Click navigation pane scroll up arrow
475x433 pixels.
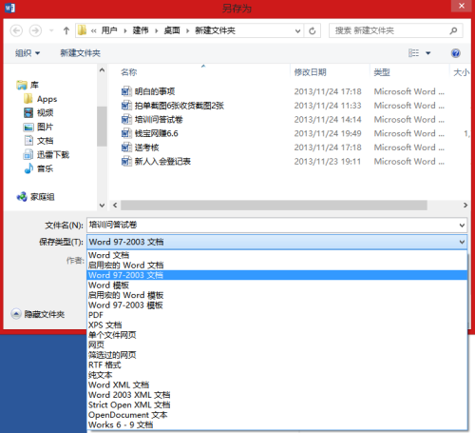tap(102, 70)
